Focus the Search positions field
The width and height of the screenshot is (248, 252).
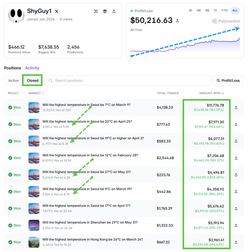pos(127,80)
